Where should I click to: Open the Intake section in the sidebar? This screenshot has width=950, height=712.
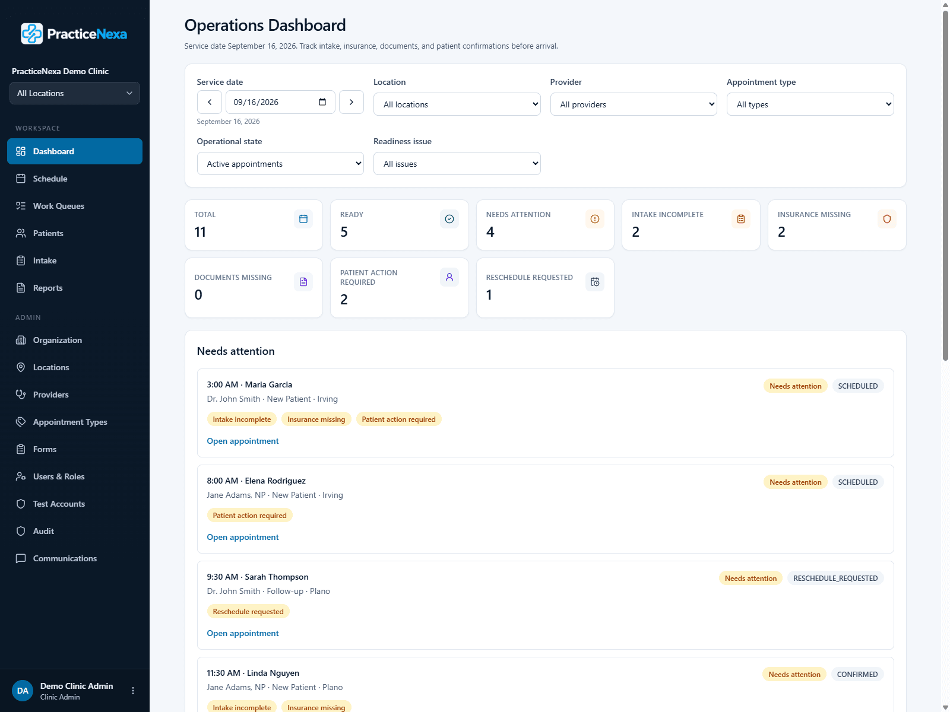tap(75, 260)
